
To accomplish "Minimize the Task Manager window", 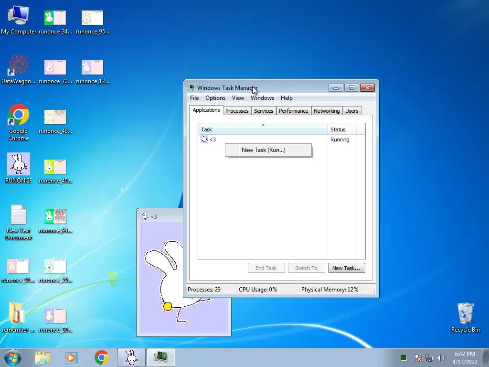I will click(336, 88).
